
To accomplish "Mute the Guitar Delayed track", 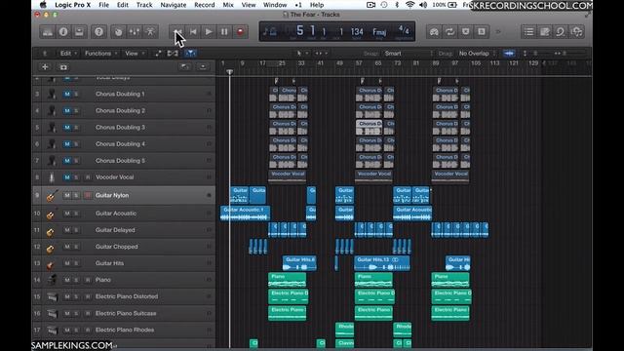I will (67, 230).
